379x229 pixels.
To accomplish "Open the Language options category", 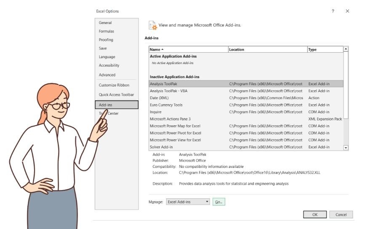I will pyautogui.click(x=107, y=57).
